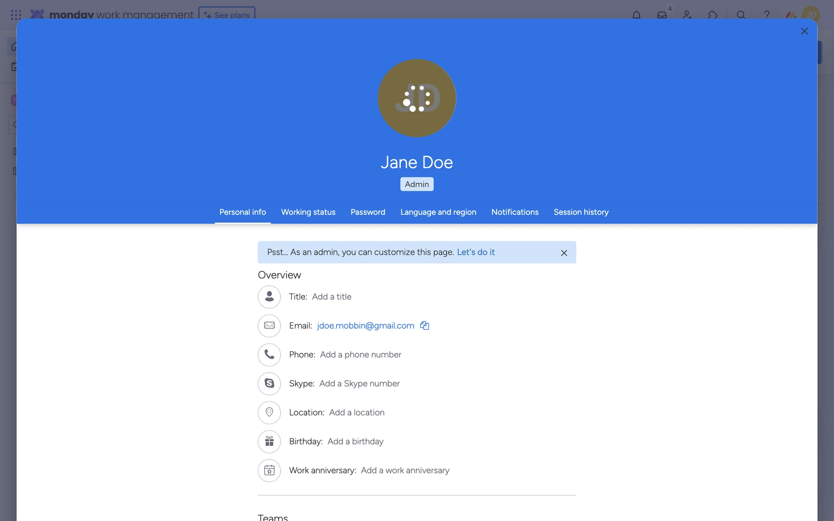View the Session history tab

581,212
